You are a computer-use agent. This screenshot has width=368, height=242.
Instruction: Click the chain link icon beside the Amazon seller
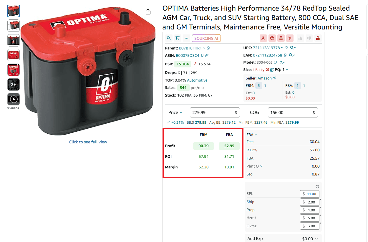(x=274, y=78)
